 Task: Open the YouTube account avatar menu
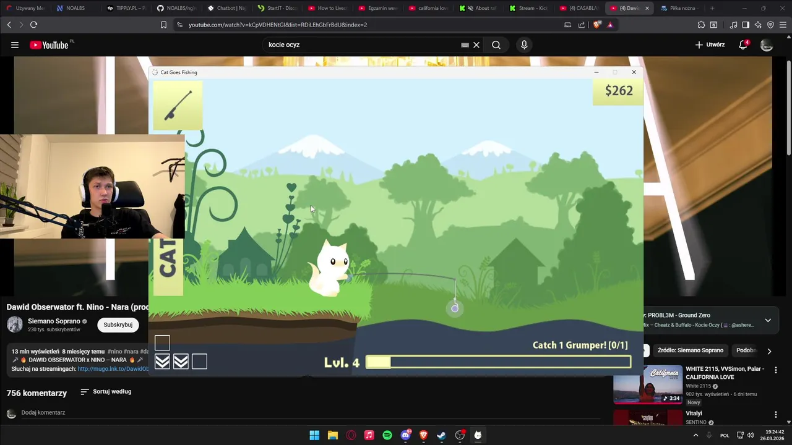pos(767,44)
